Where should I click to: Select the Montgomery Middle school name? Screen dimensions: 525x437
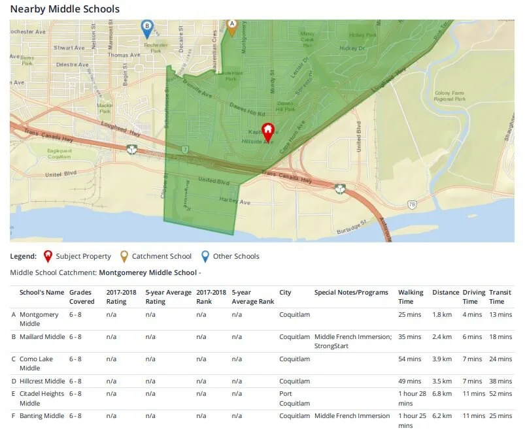39,319
